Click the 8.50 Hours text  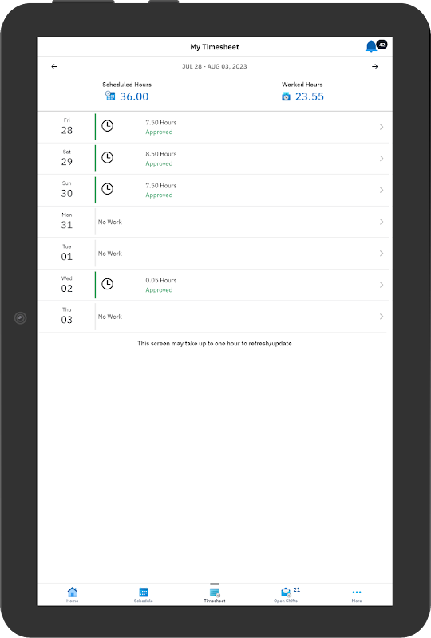[x=161, y=154]
